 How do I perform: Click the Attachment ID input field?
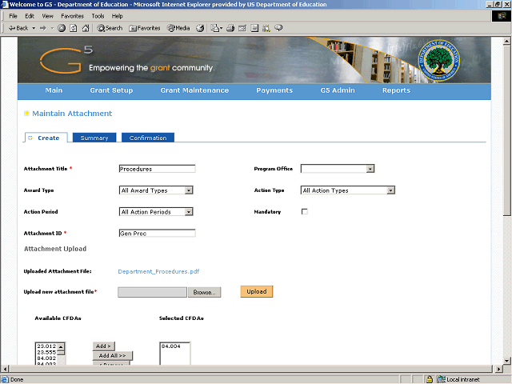pyautogui.click(x=157, y=233)
